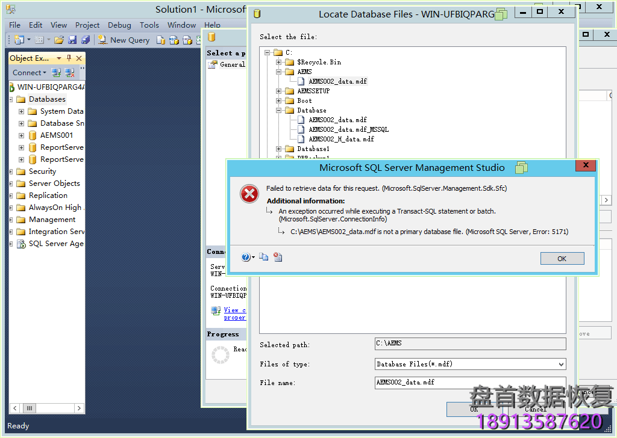Show technical details icon in error dialog
This screenshot has height=438, width=617.
coord(278,257)
